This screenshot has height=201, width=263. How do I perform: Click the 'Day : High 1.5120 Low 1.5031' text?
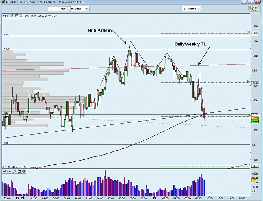point(41,16)
